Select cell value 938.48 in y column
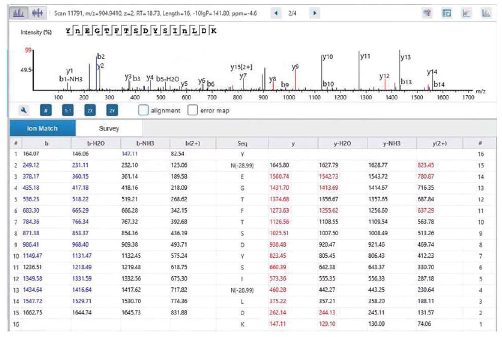502x337 pixels. [x=278, y=244]
